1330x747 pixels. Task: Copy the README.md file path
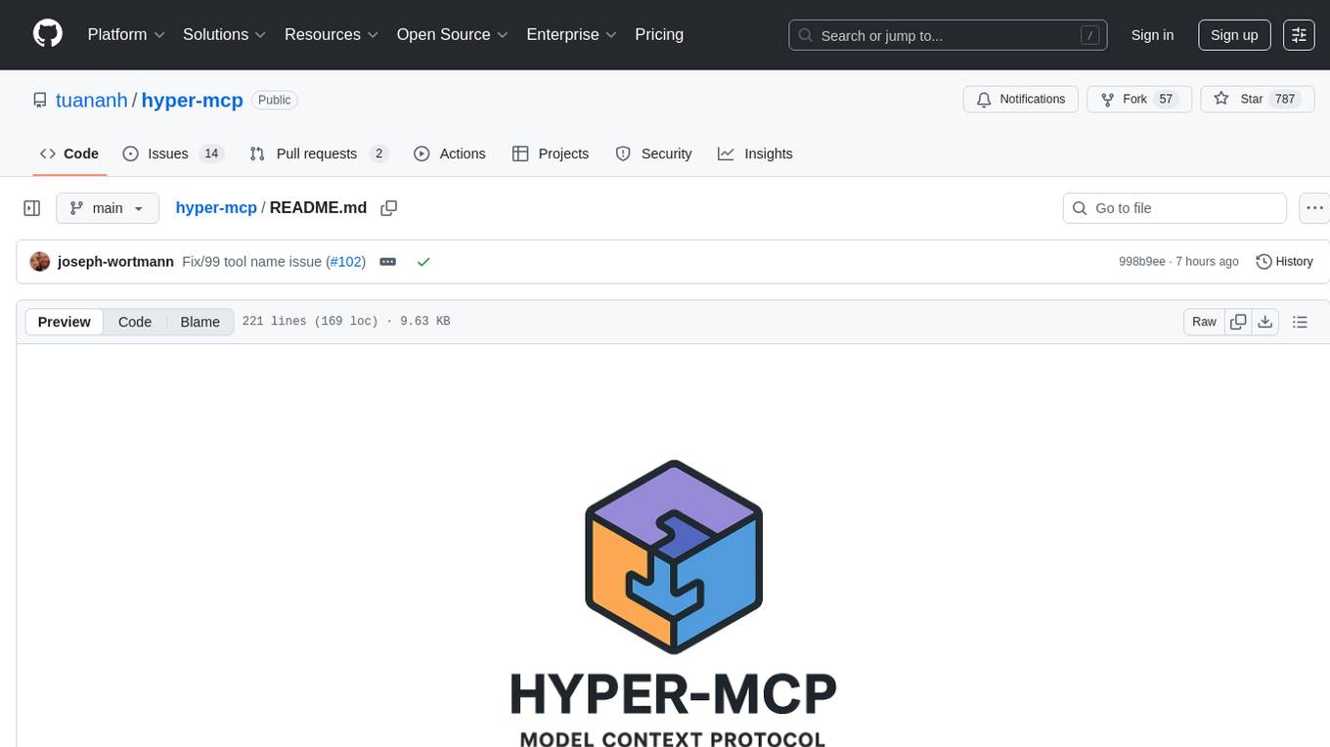click(x=389, y=208)
